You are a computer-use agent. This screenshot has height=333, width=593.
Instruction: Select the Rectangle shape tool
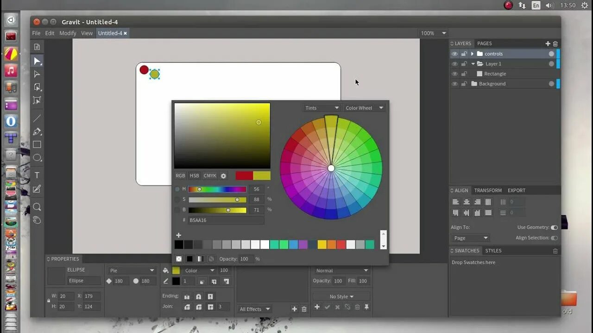coord(37,145)
